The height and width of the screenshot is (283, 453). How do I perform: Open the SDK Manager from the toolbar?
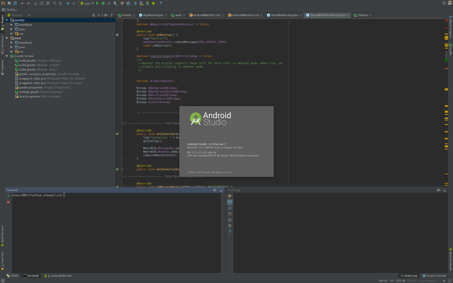[148, 3]
